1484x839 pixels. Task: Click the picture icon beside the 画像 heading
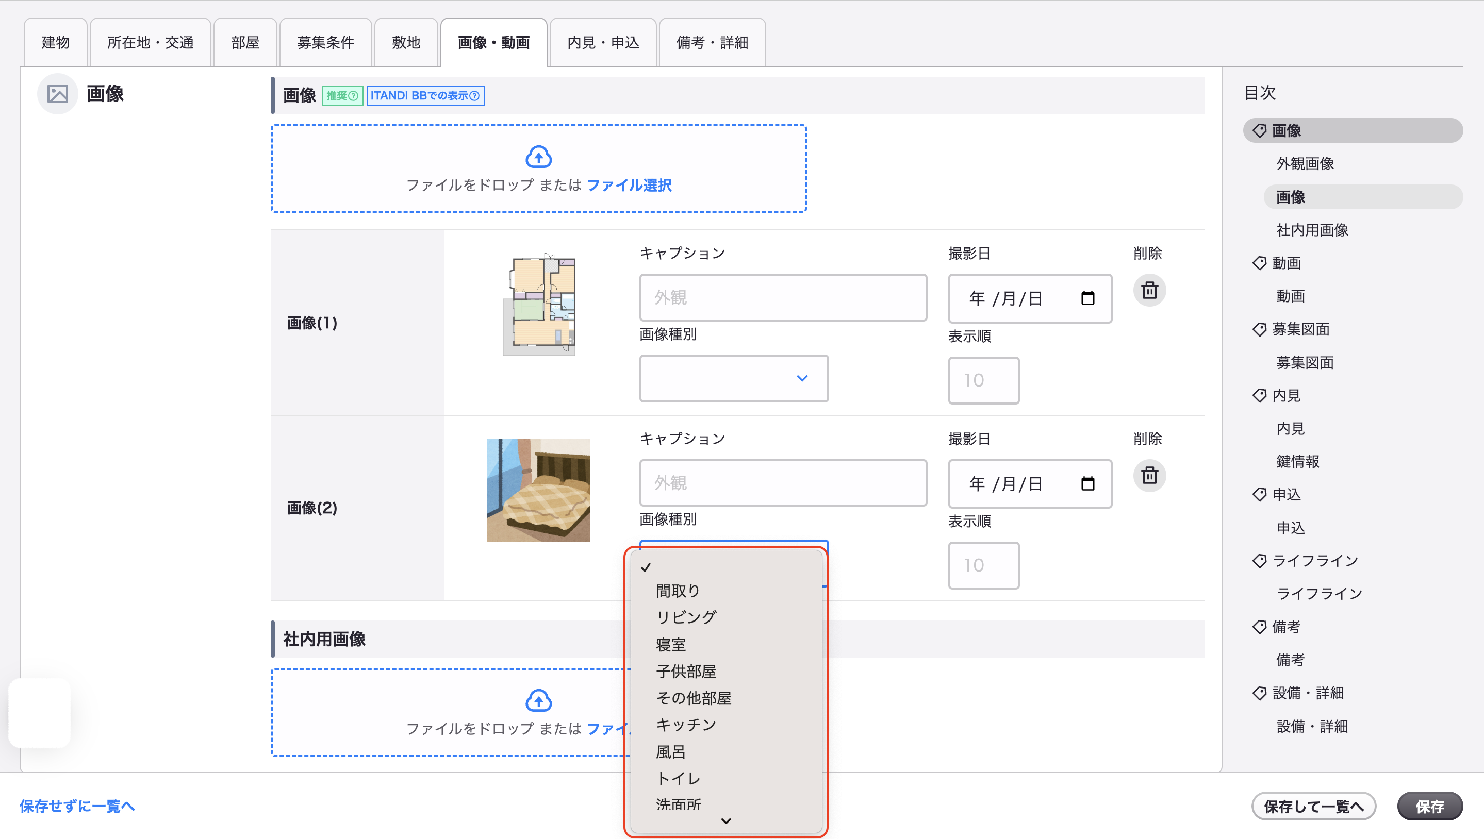[58, 93]
